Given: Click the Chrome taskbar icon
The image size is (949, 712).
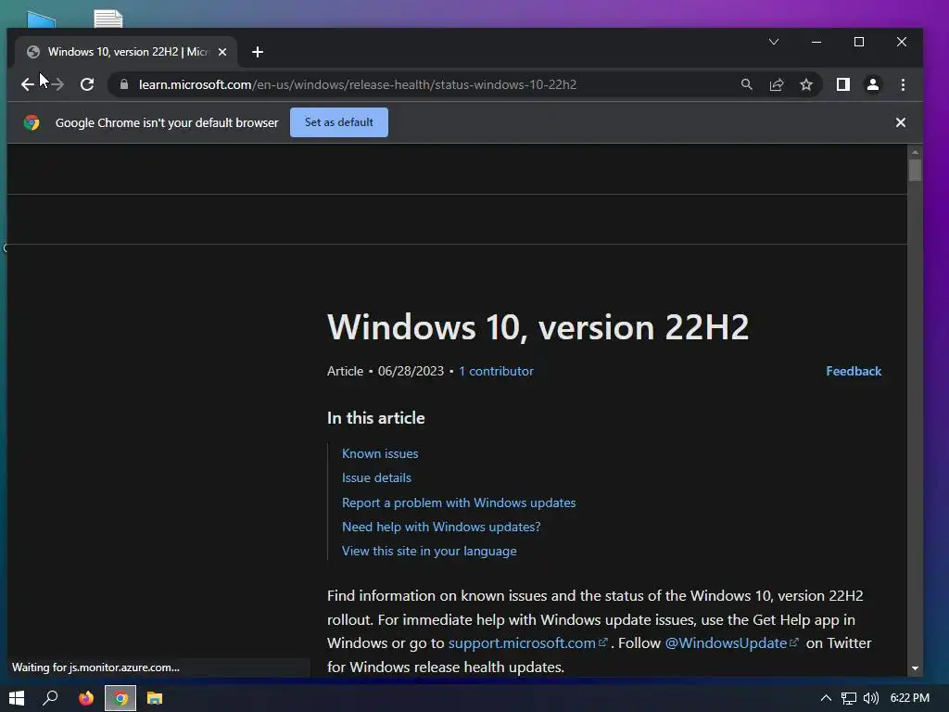Looking at the screenshot, I should click(x=120, y=698).
